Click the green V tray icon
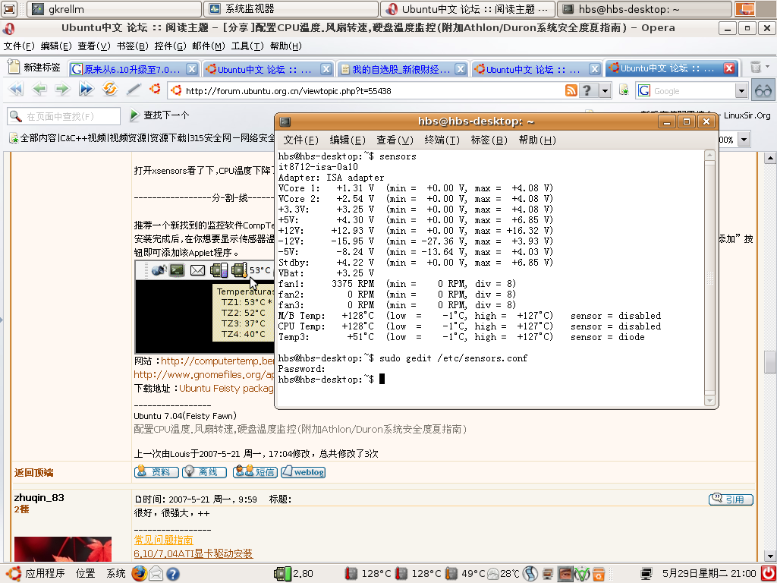This screenshot has height=583, width=777. (x=582, y=574)
